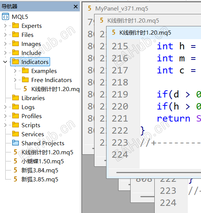Collapse the Indicators folder
This screenshot has height=213, width=201.
click(x=5, y=62)
